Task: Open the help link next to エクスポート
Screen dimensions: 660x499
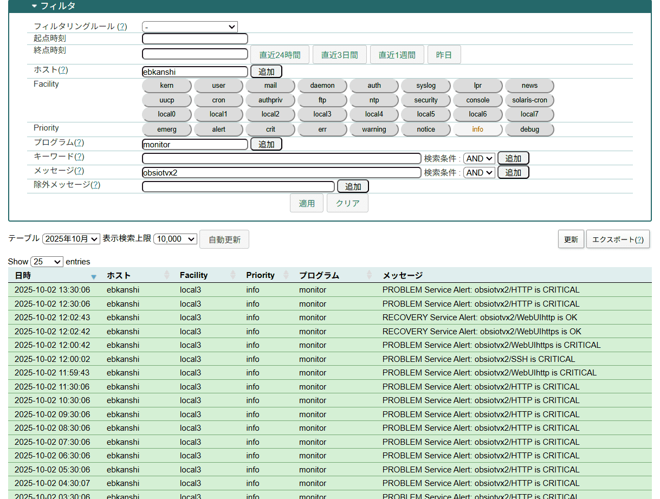Action: pos(639,239)
